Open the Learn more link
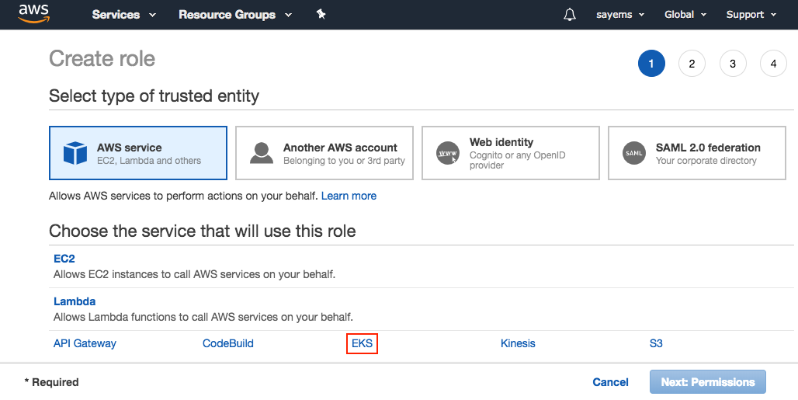The image size is (798, 400). [349, 196]
